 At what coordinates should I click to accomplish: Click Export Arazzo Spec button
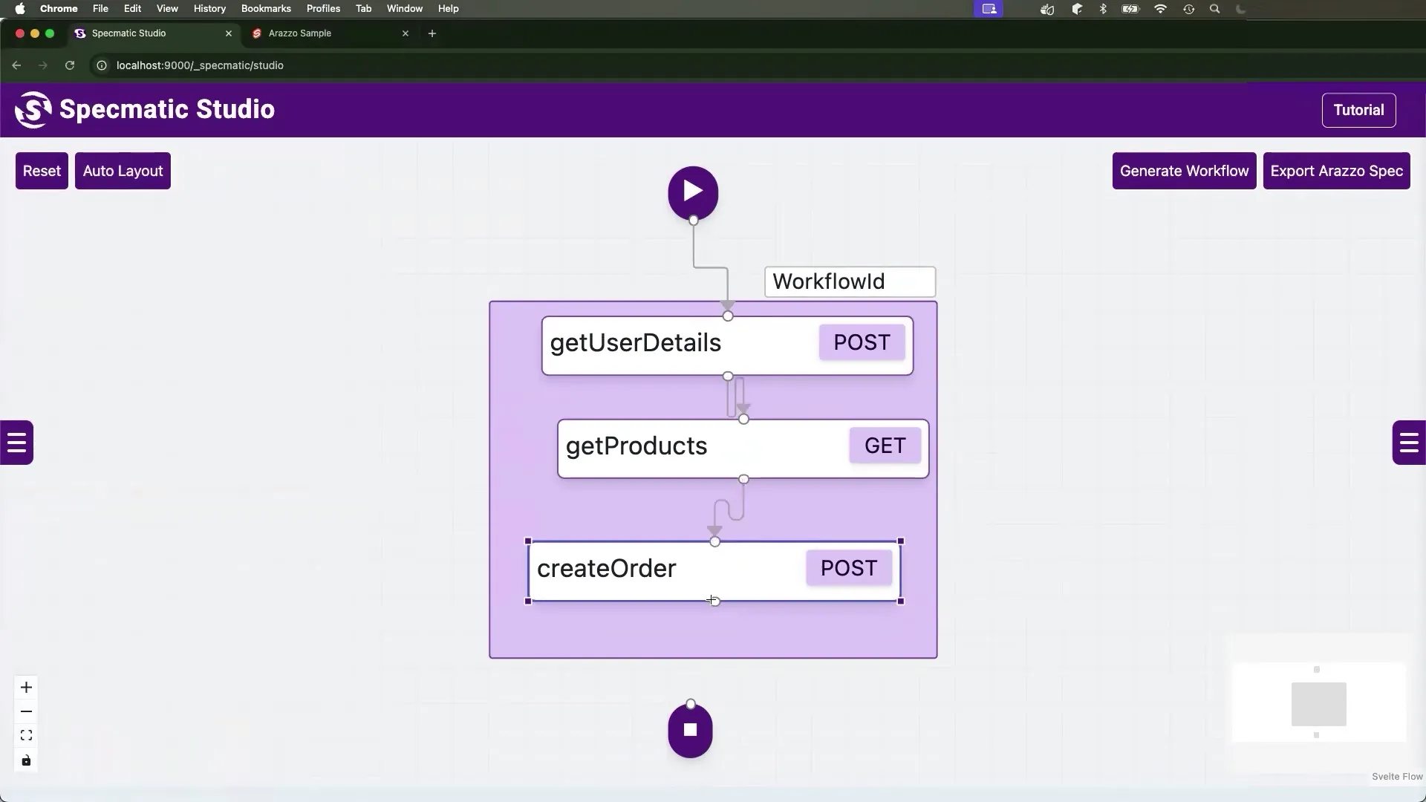click(1336, 171)
